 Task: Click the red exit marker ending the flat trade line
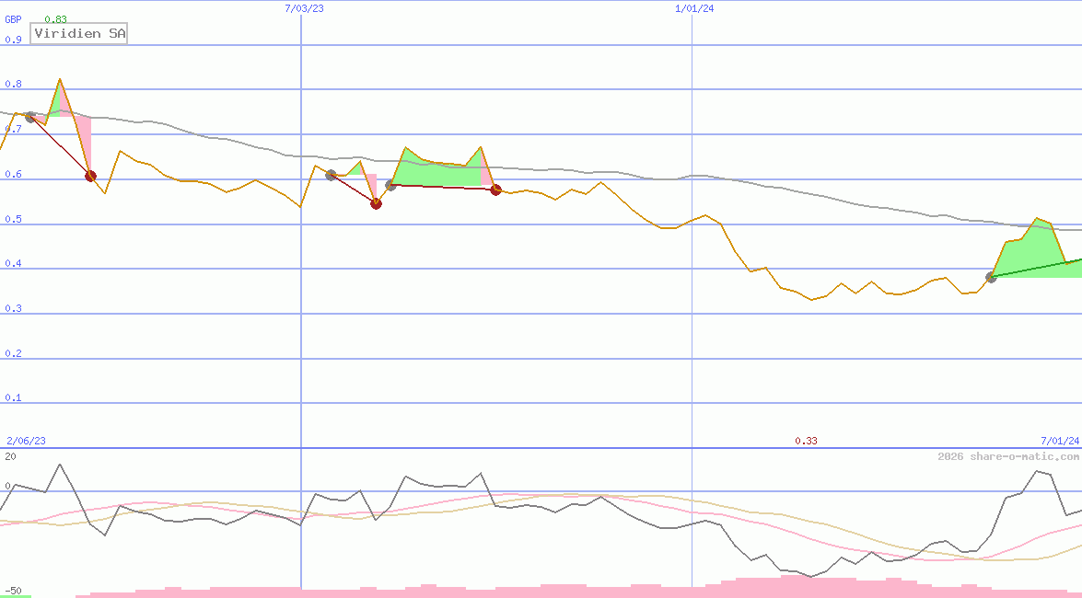point(495,190)
